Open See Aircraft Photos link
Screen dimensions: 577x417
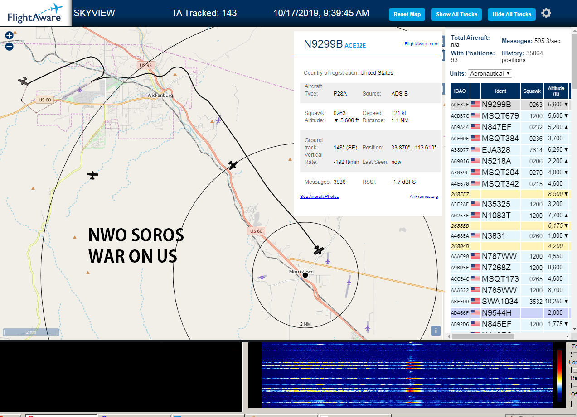tap(320, 197)
